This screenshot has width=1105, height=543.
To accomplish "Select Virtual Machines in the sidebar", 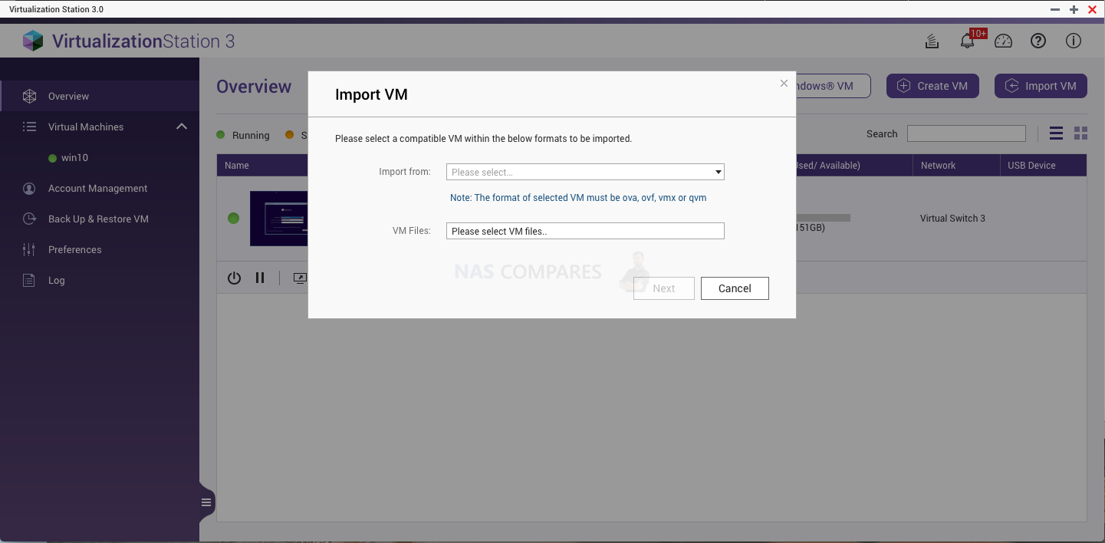I will click(x=100, y=127).
